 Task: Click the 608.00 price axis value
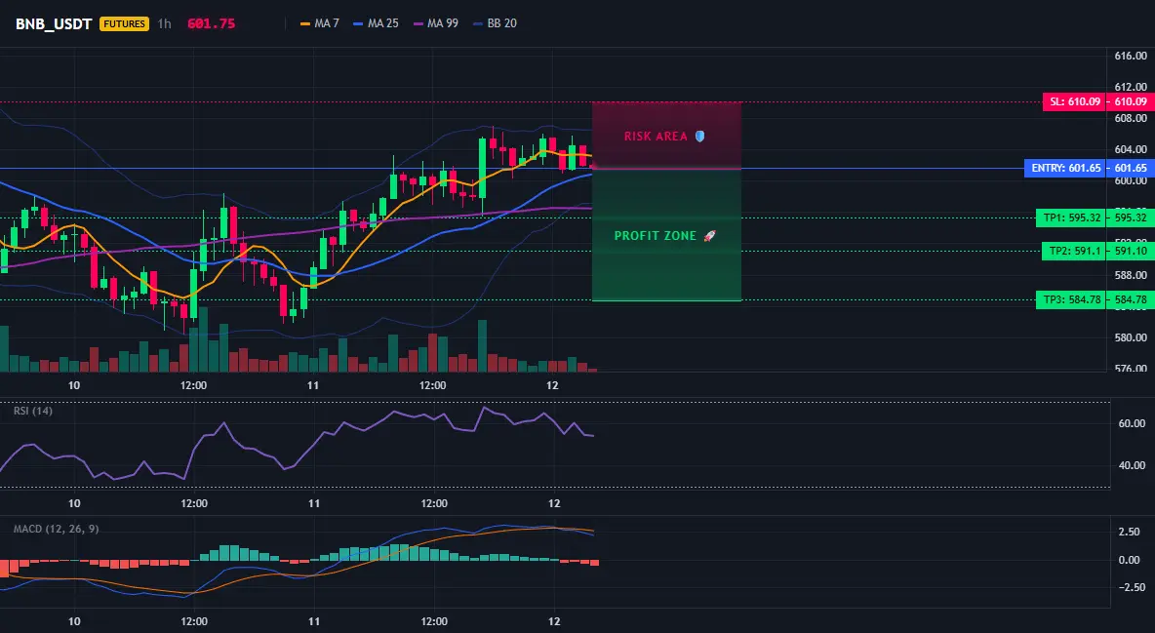click(1131, 118)
